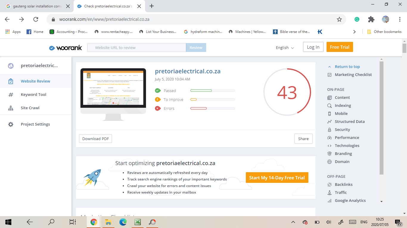The height and width of the screenshot is (228, 407).
Task: Open the Extensions puzzle icon
Action: click(x=371, y=19)
